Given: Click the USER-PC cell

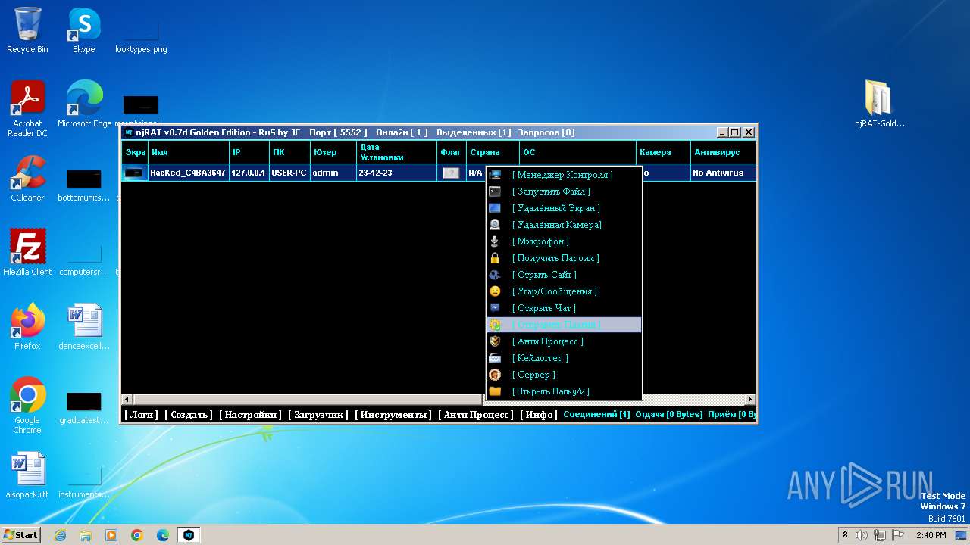Looking at the screenshot, I should pos(289,173).
